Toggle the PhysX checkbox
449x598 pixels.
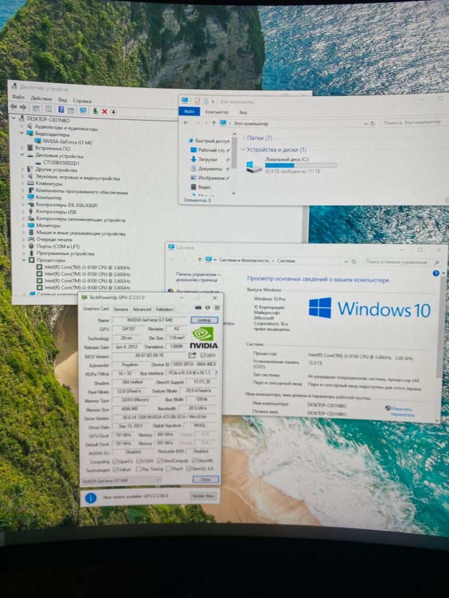click(168, 469)
